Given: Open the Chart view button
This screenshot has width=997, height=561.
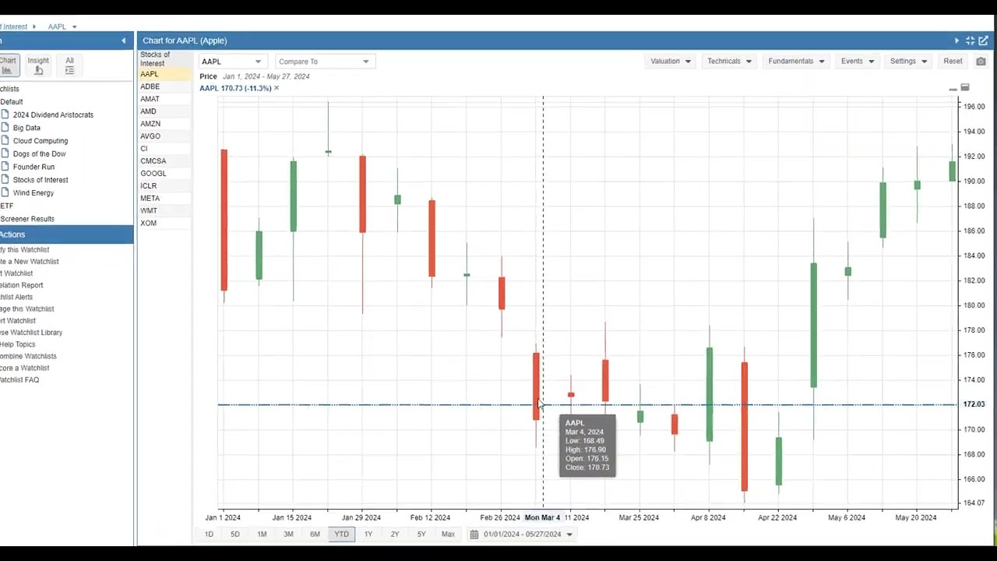Looking at the screenshot, I should pos(7,65).
